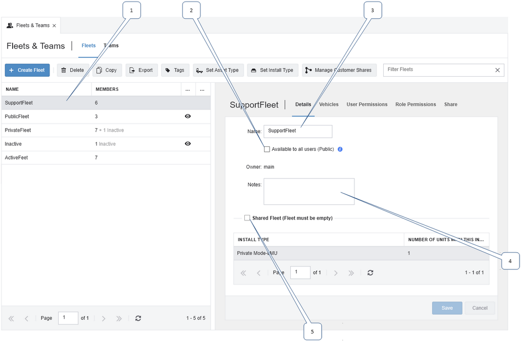
Task: Click the Fleets & Teams users icon
Action: pyautogui.click(x=10, y=26)
